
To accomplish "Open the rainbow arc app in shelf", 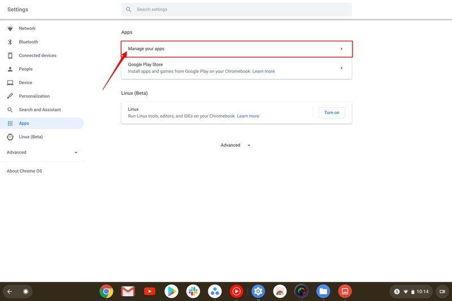I will pyautogui.click(x=280, y=291).
